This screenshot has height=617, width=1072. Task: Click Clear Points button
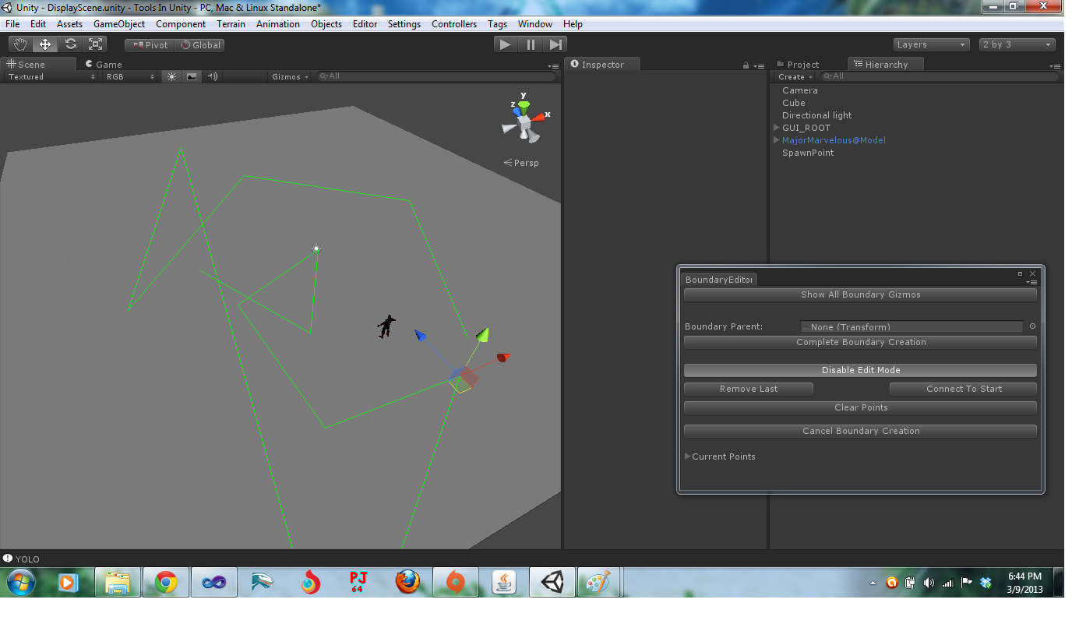point(860,407)
